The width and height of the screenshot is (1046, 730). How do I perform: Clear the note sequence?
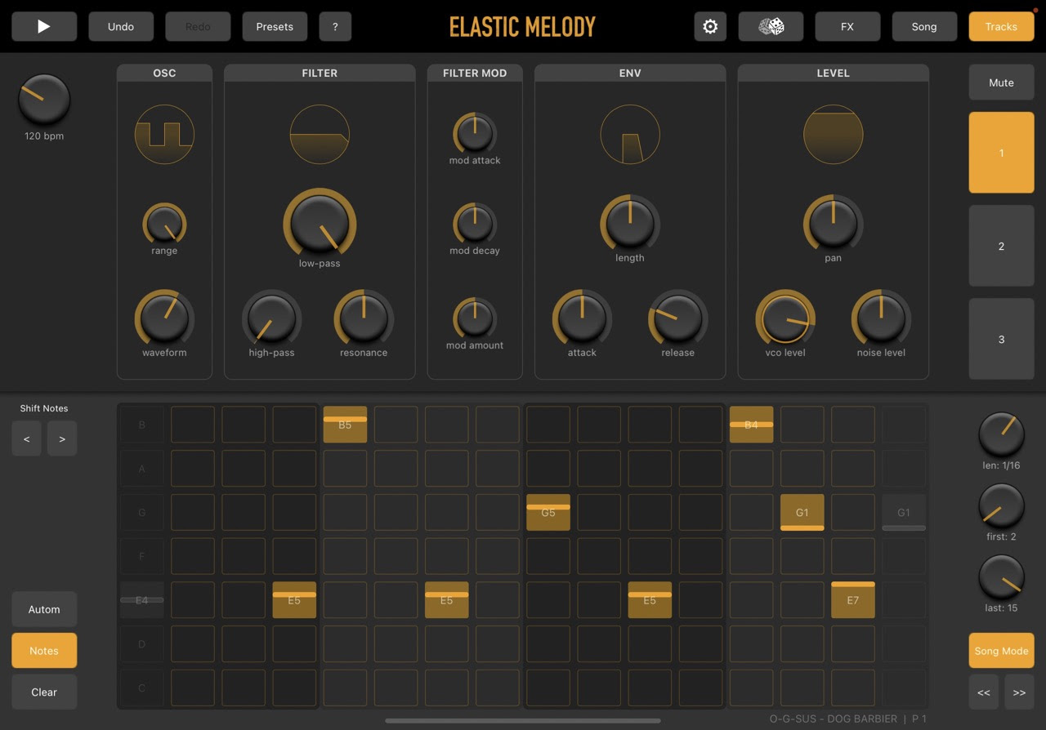pyautogui.click(x=44, y=692)
